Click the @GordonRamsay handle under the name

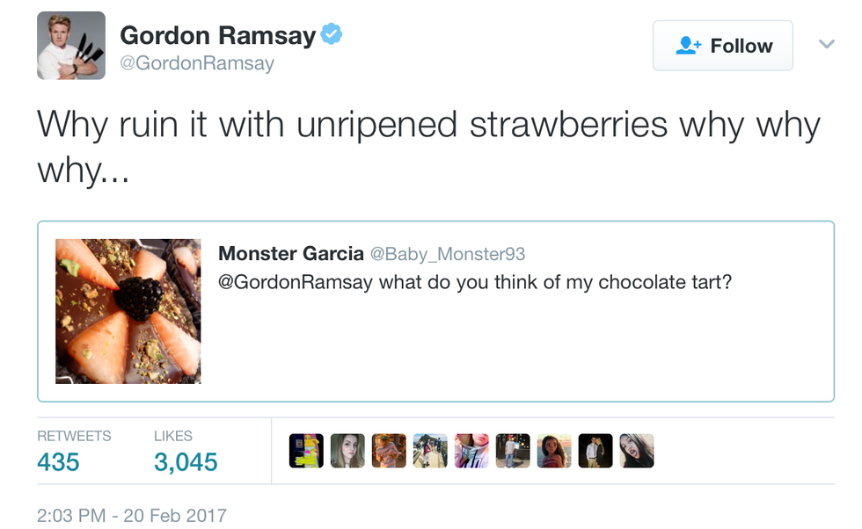(197, 63)
